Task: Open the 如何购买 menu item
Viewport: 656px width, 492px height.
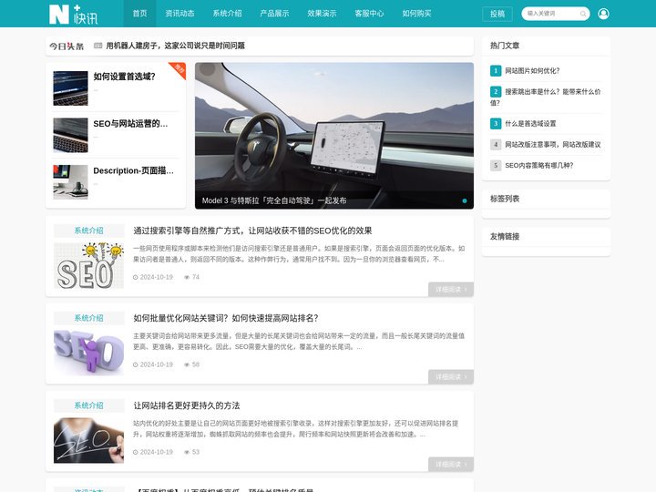Action: coord(416,14)
